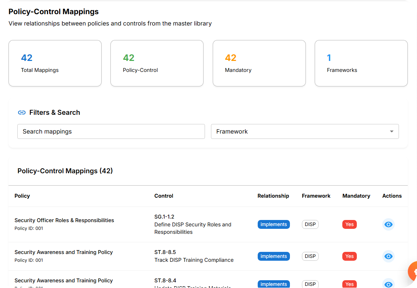This screenshot has height=288, width=417.
Task: View details of ST.8-8.5 mapping
Action: [388, 256]
